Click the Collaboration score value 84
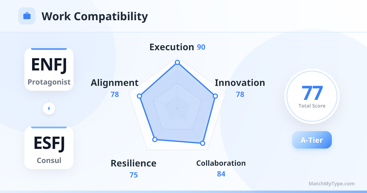Image resolution: width=367 pixels, height=193 pixels. (221, 174)
